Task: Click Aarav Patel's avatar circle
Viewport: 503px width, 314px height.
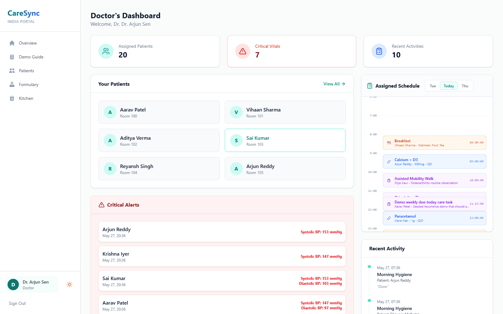Action: [x=110, y=112]
